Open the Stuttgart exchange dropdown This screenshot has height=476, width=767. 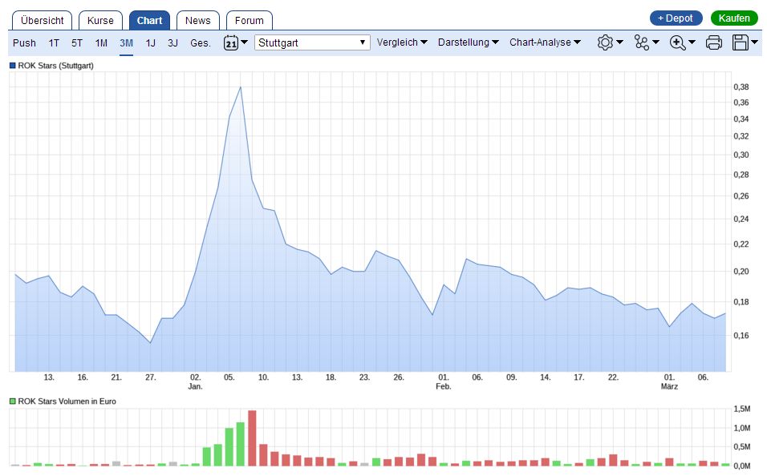point(312,42)
